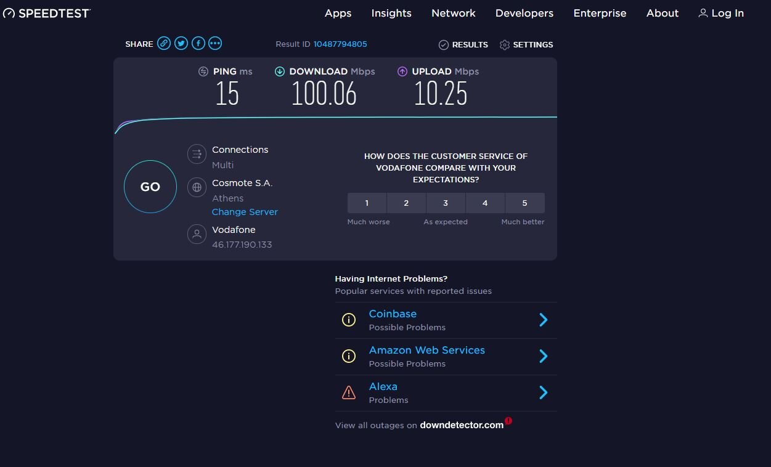Click the Log In person icon
Image resolution: width=771 pixels, height=467 pixels.
(x=703, y=13)
